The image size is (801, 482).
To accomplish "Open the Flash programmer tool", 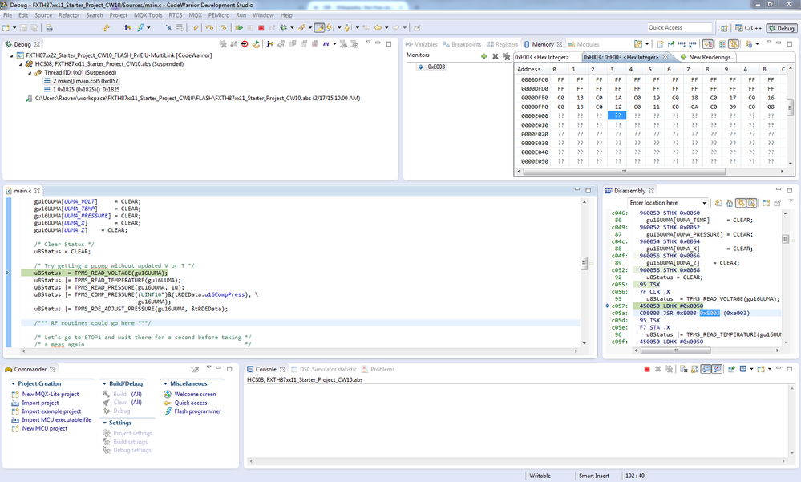I will point(197,411).
